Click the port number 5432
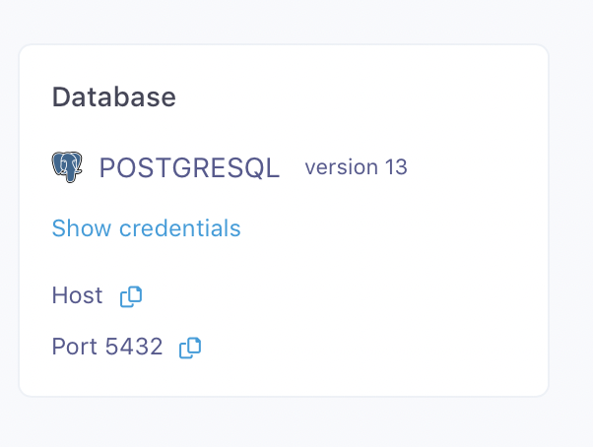This screenshot has width=593, height=447. 134,347
